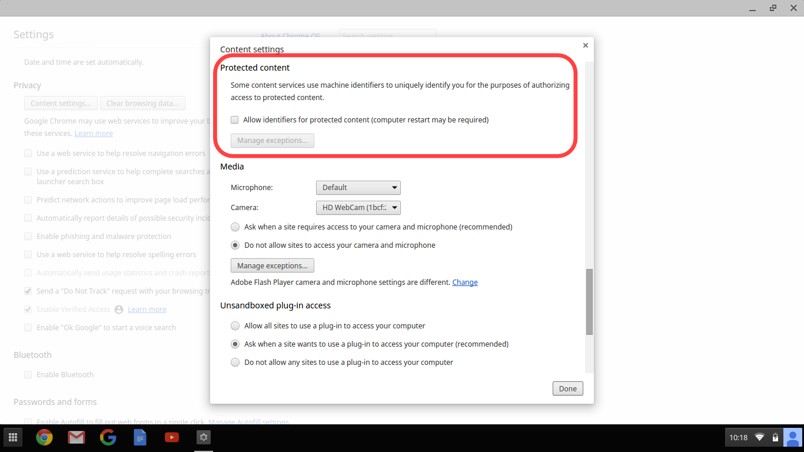Open the app launcher grid icon
Viewport: 804px width, 452px height.
13,437
